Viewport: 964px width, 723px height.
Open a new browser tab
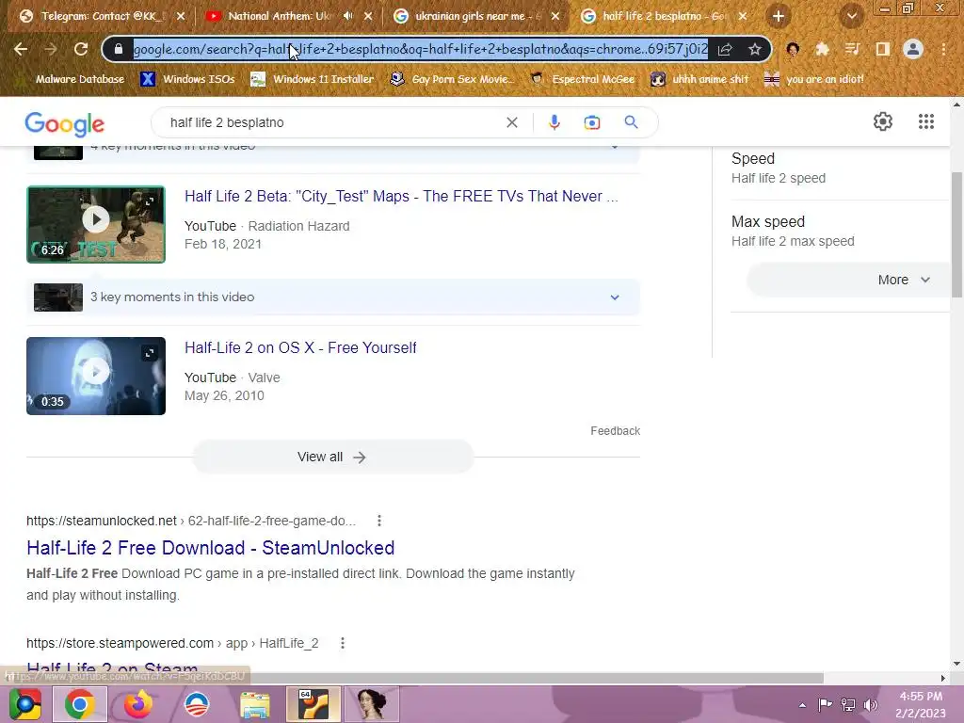779,17
